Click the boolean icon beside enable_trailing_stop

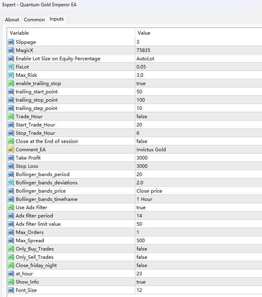[x=11, y=84]
